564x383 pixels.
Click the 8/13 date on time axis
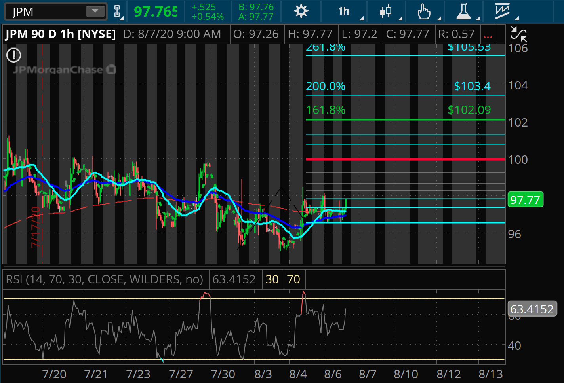coord(490,374)
